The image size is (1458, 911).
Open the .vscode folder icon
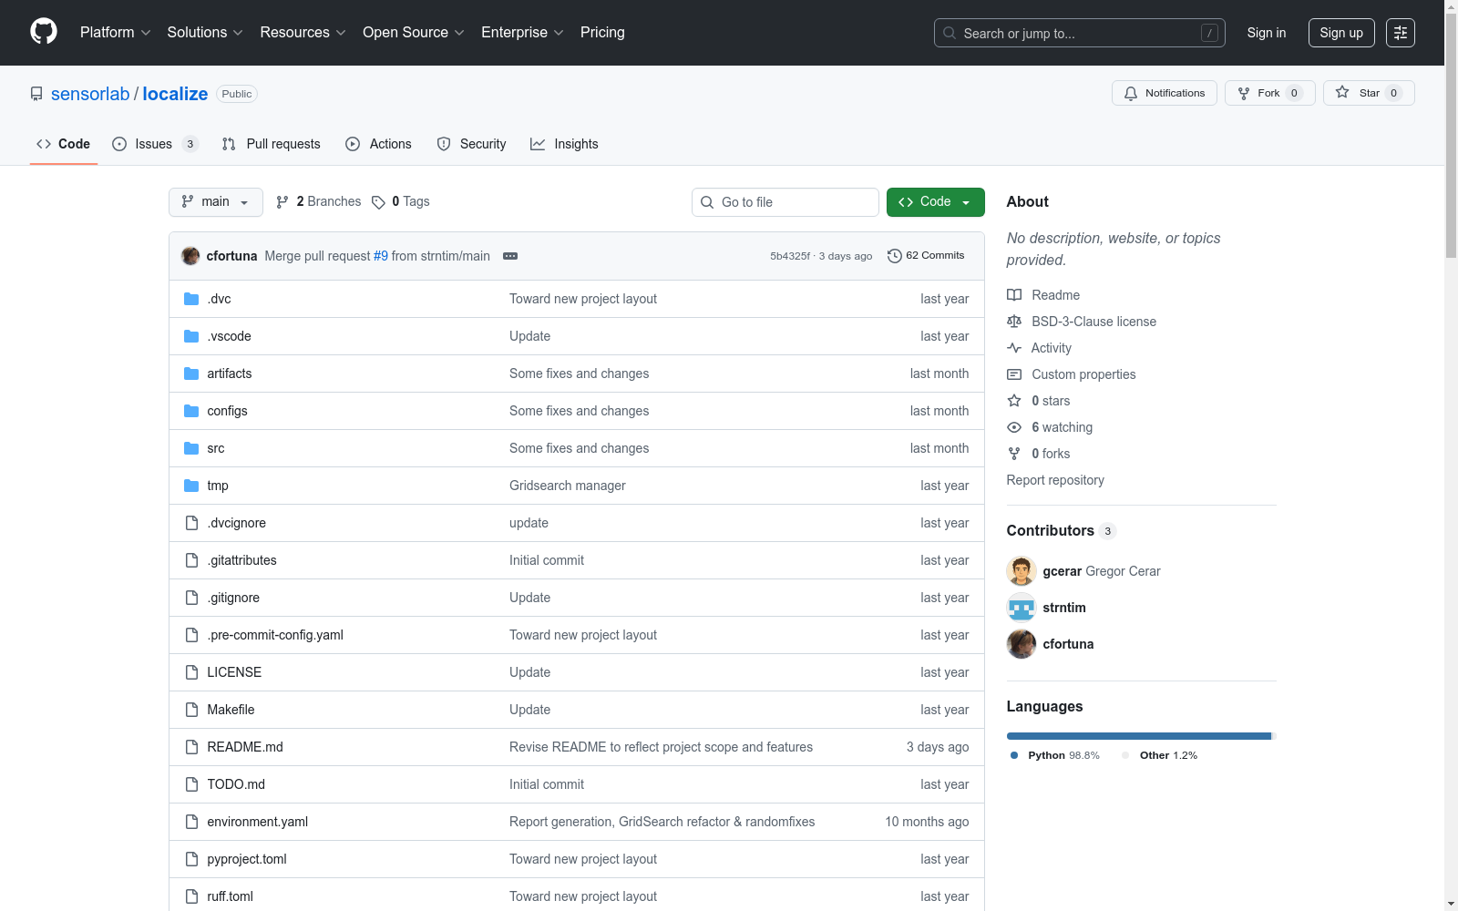point(191,336)
